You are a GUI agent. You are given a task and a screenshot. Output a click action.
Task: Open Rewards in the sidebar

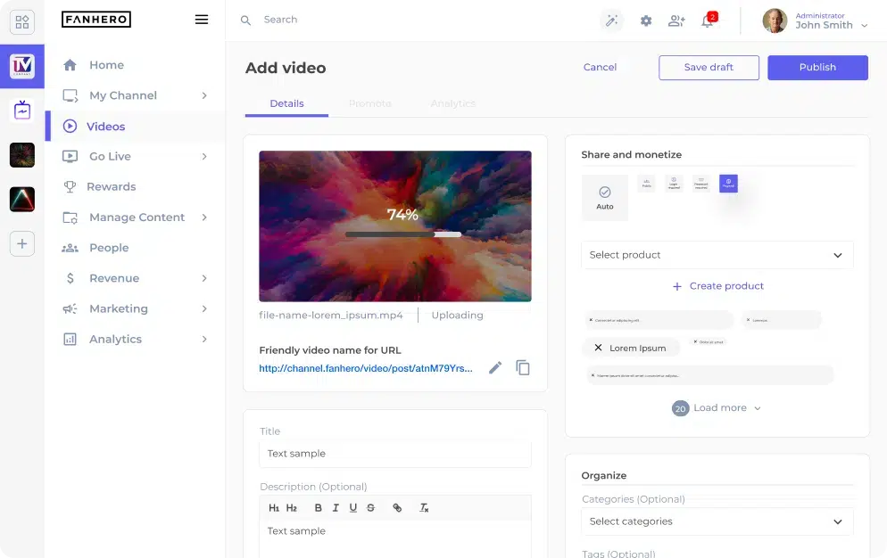112,186
